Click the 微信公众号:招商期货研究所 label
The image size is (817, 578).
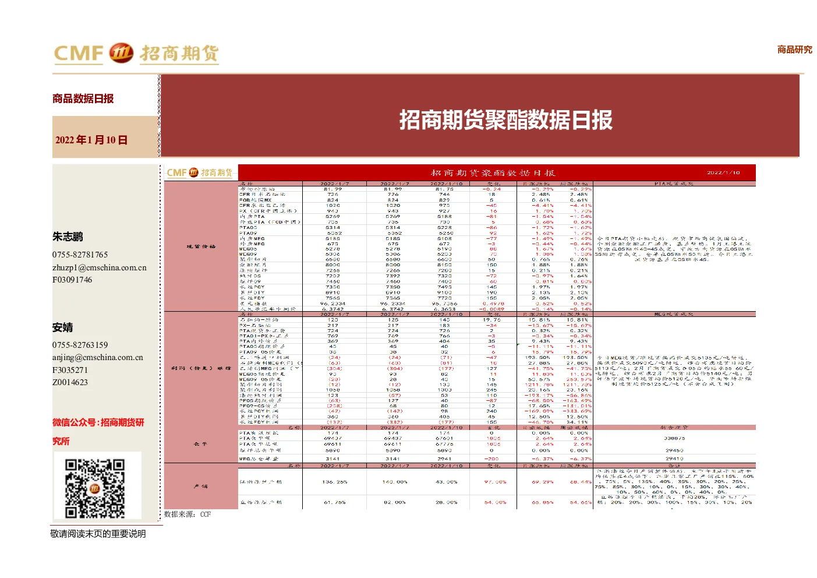point(98,432)
